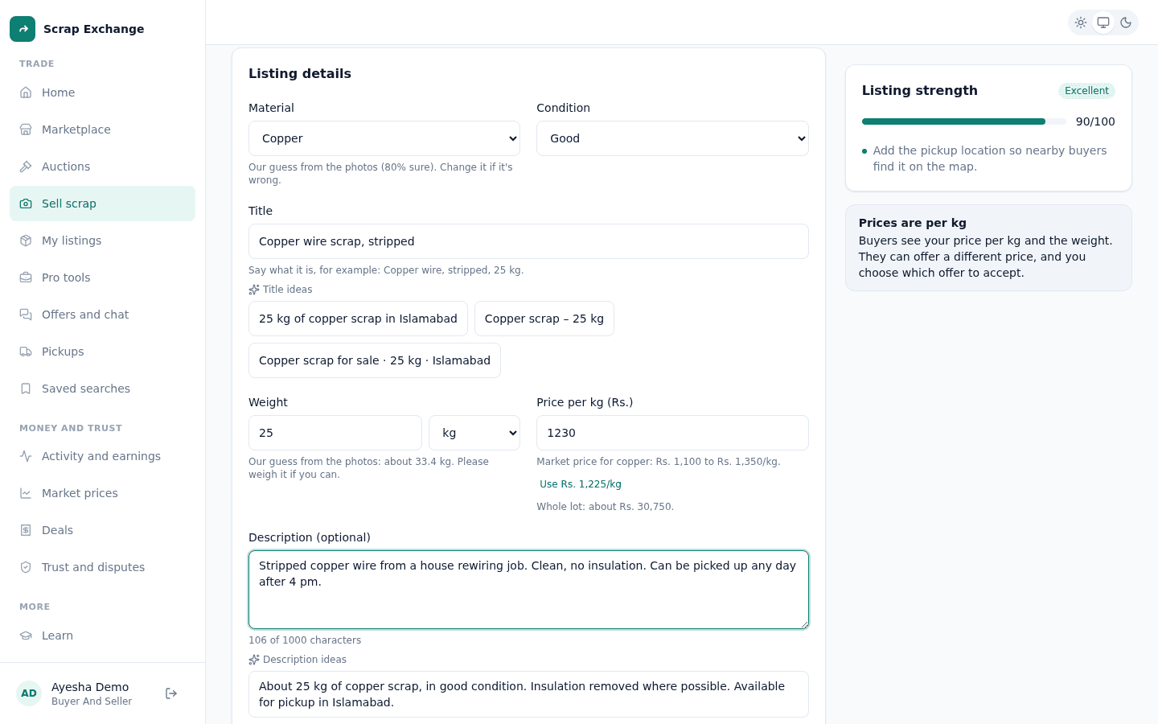This screenshot has height=724, width=1158.
Task: Click "Use Rs. 1,225/kg" suggestion
Action: (x=581, y=484)
